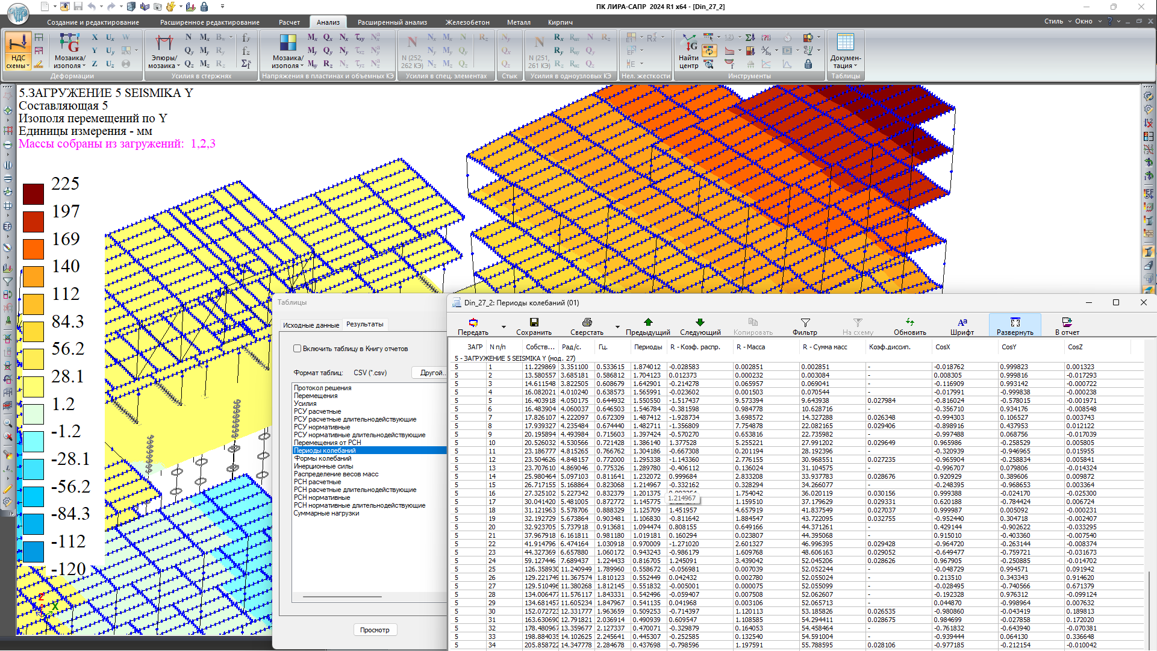The image size is (1157, 651).
Task: Switch to Железобетон ribbon tab
Action: (467, 22)
